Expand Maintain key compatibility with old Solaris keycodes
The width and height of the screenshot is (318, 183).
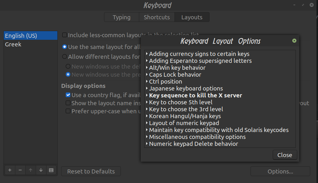[147, 130]
